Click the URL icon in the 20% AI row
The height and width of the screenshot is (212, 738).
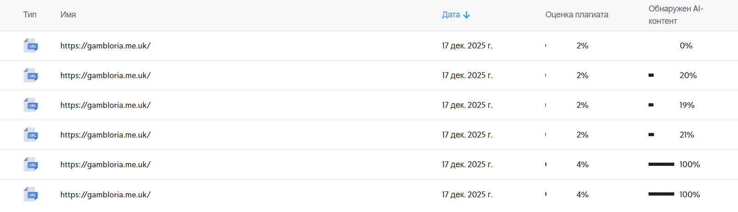[x=31, y=75]
